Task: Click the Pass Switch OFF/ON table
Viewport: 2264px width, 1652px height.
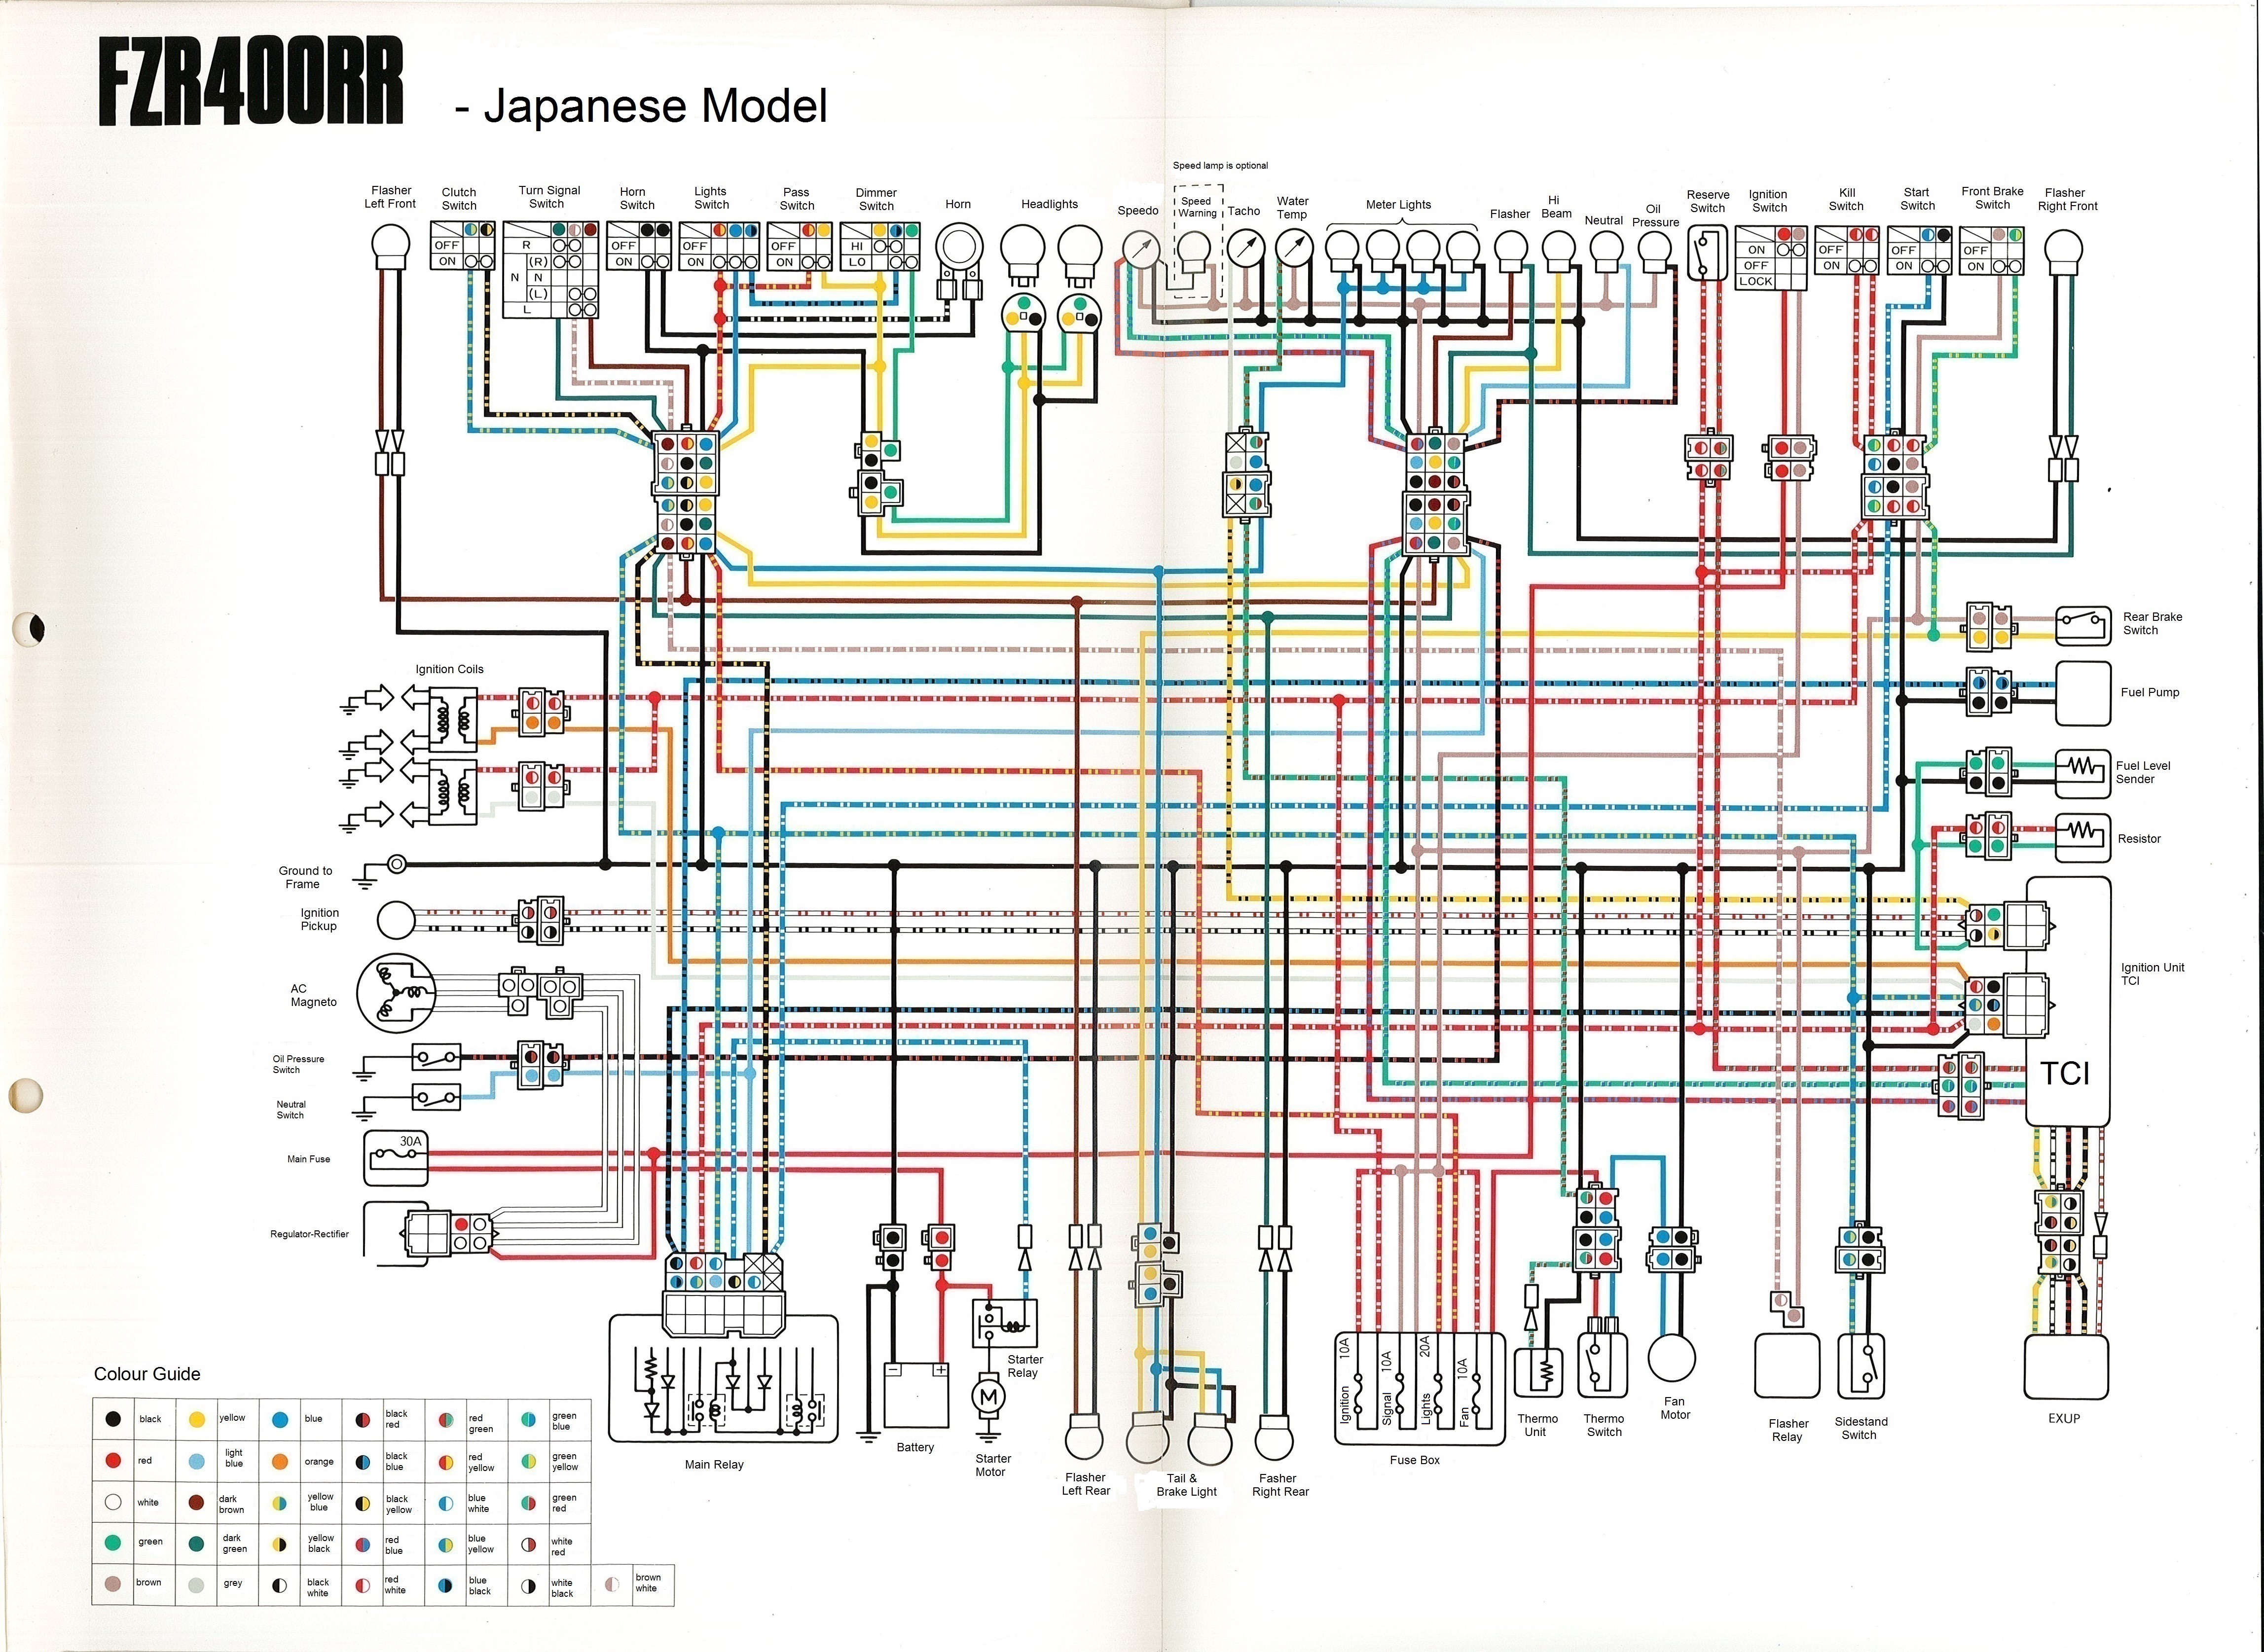Action: [x=800, y=245]
